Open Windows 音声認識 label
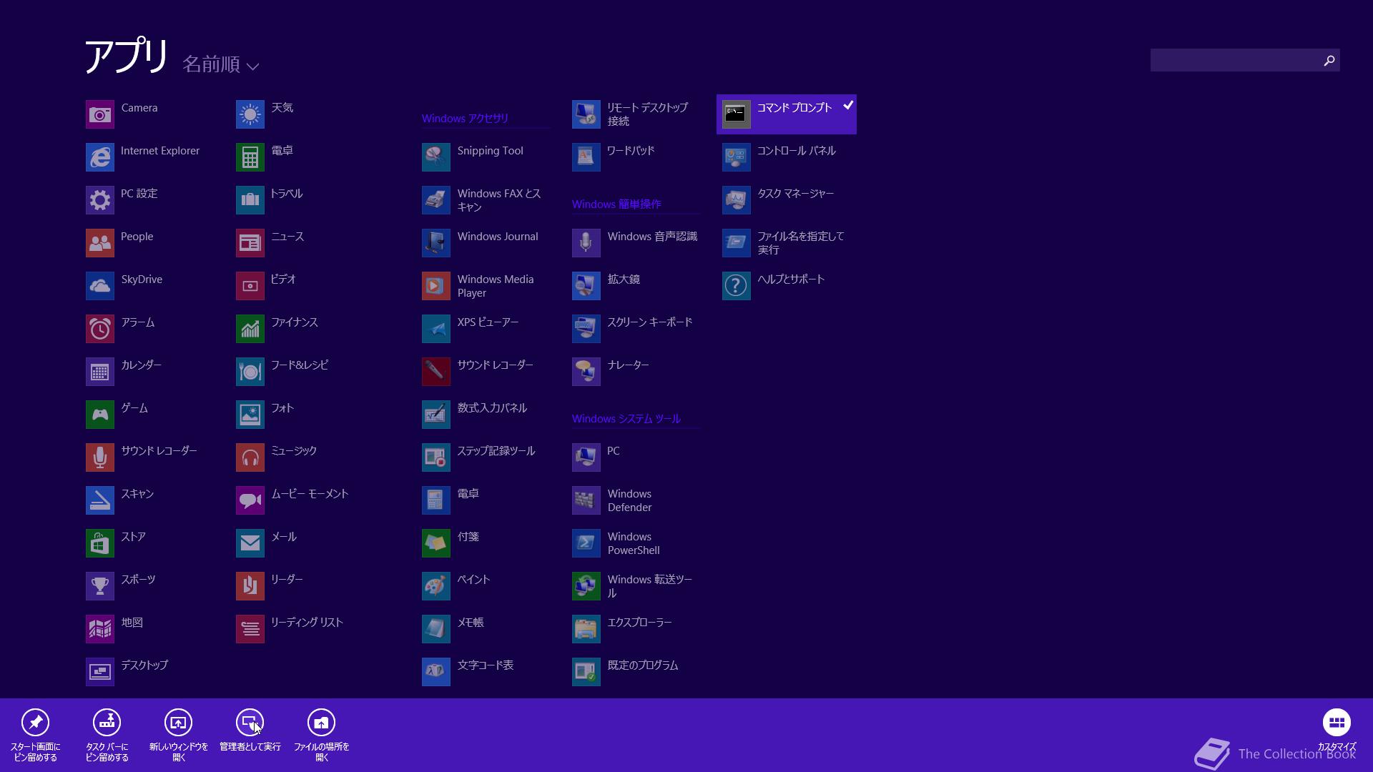Screen dimensions: 1373x772 pos(652,237)
